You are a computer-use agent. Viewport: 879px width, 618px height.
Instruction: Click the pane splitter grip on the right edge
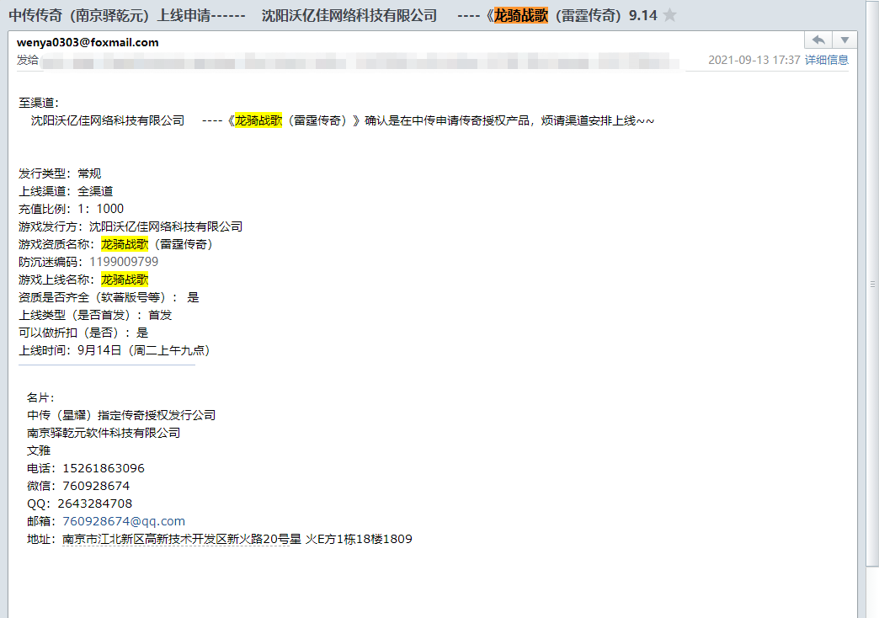[873, 285]
